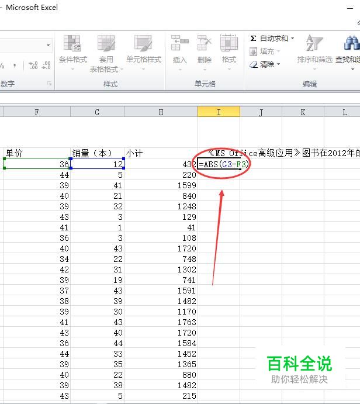Select column G header

coord(97,112)
